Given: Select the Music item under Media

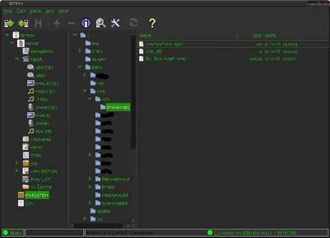Looking at the screenshot, I should tap(43, 99).
